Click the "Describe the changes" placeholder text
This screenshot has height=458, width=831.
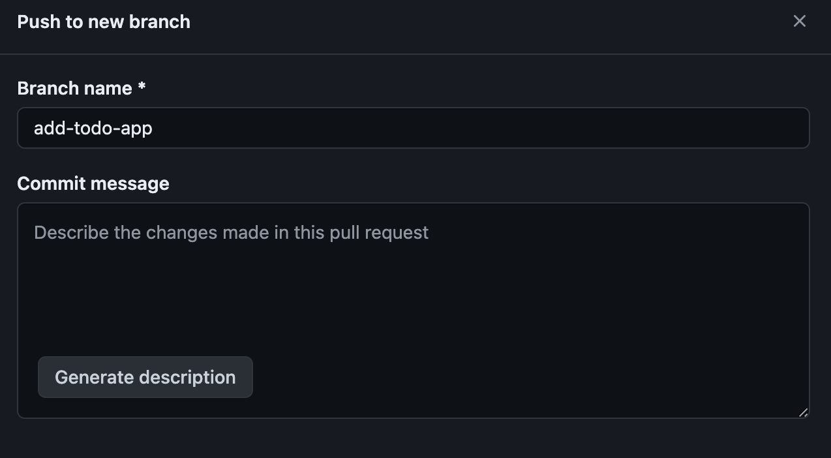[x=231, y=232]
